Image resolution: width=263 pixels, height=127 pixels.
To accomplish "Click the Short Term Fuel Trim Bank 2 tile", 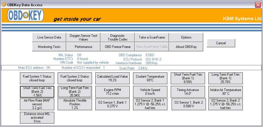I will pyautogui.click(x=37, y=92).
